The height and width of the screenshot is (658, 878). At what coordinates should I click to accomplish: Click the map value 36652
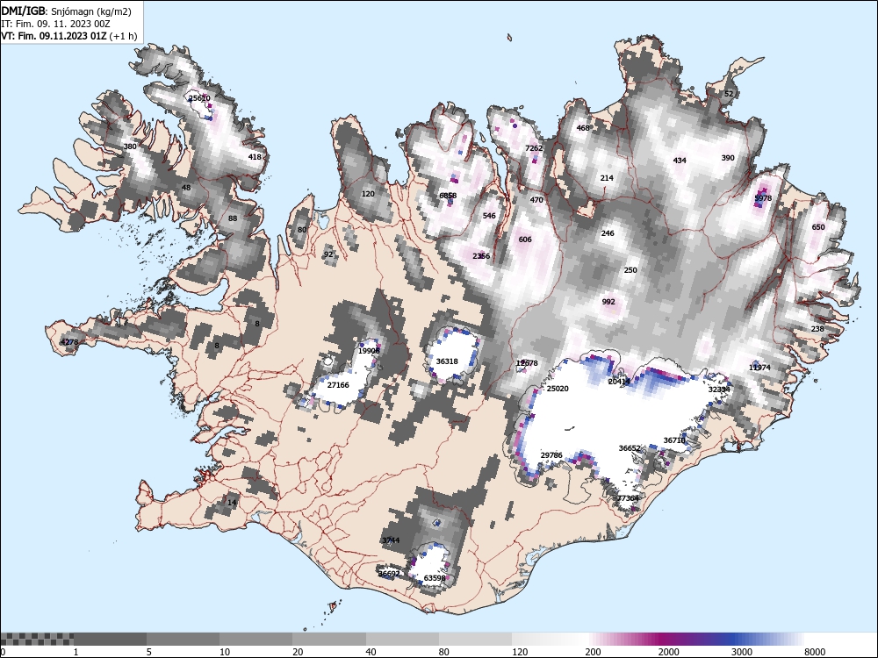point(630,448)
